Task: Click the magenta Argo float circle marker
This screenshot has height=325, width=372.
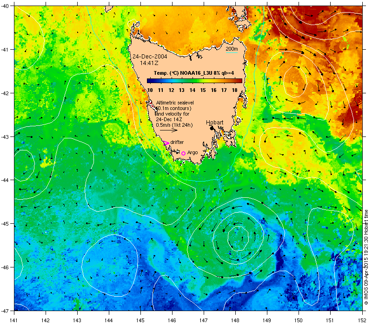Action: 183,153
